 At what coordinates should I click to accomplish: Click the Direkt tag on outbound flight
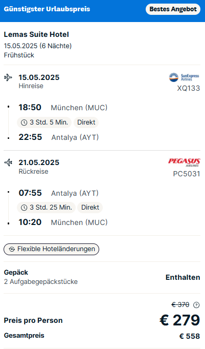86,122
